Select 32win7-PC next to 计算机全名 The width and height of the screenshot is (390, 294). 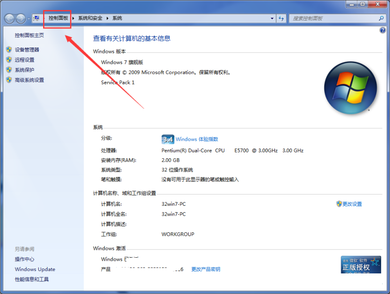click(173, 214)
